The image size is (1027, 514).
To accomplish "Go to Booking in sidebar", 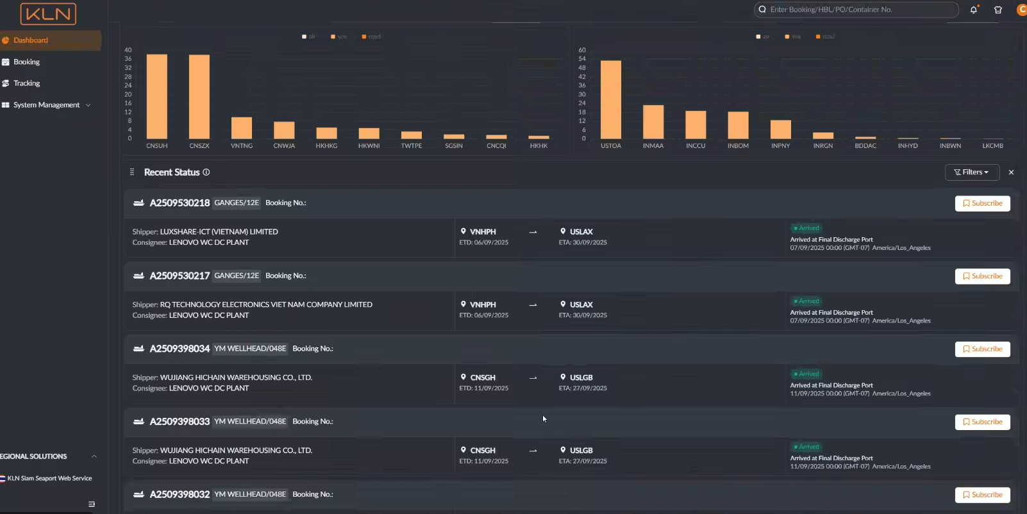I will [x=26, y=62].
